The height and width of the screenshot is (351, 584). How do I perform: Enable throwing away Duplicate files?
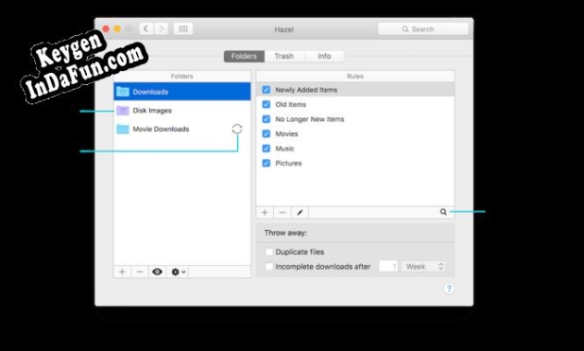268,252
